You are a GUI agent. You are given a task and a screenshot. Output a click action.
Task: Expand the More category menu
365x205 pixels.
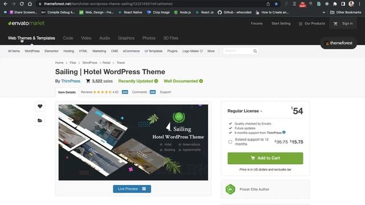(211, 51)
